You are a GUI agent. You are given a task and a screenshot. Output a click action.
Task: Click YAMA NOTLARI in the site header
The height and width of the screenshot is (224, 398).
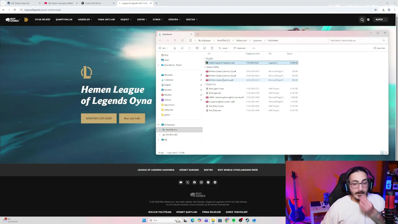pos(106,20)
